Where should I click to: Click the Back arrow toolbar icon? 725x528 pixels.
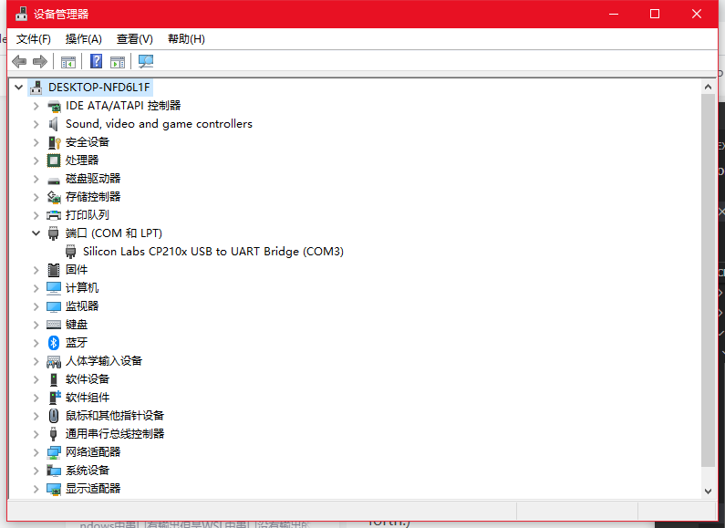click(19, 61)
